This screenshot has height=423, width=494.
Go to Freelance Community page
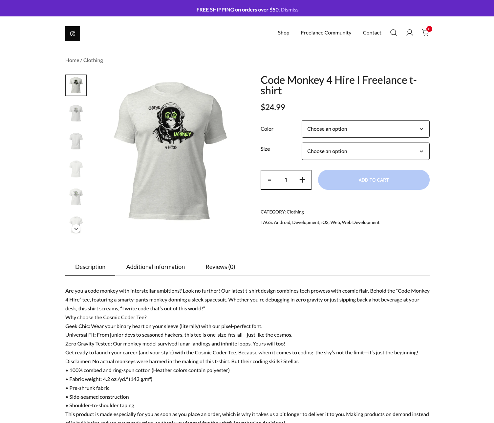[326, 33]
